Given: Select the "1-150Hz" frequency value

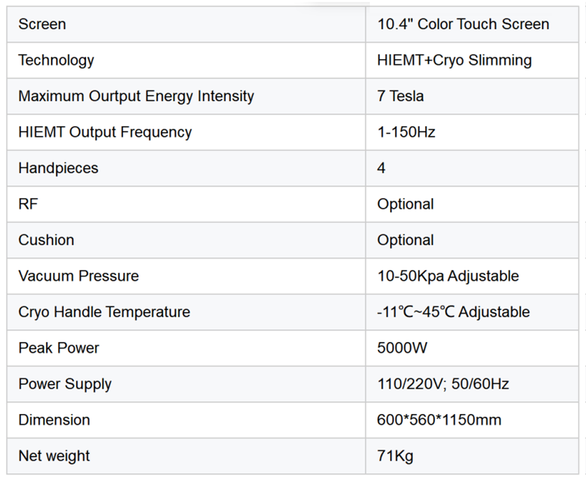Looking at the screenshot, I should [406, 133].
